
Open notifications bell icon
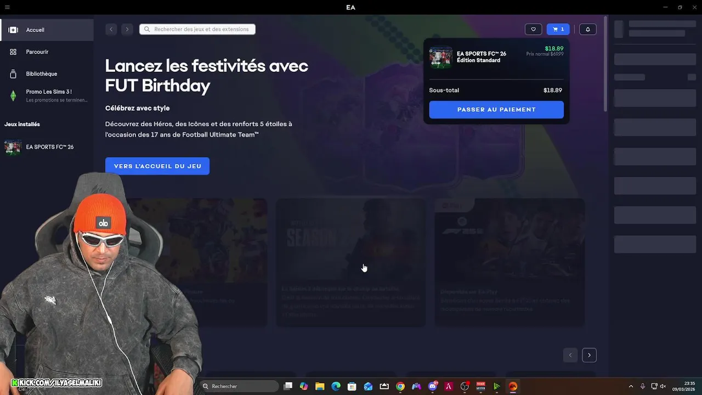coord(588,29)
